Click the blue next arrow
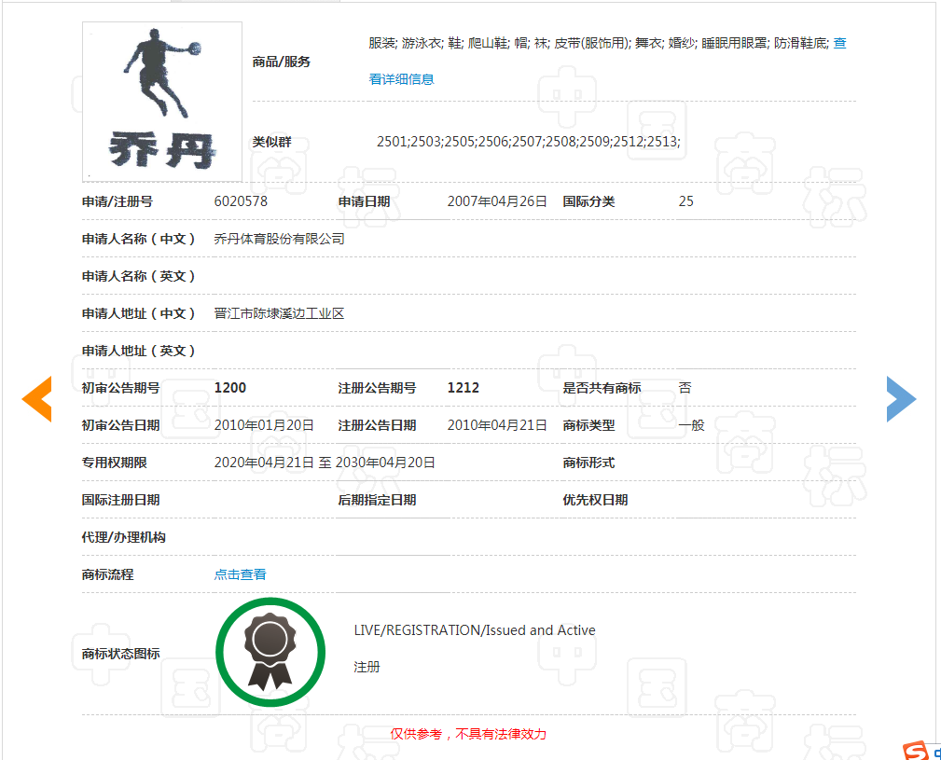Viewport: 941px width, 760px height. (902, 399)
